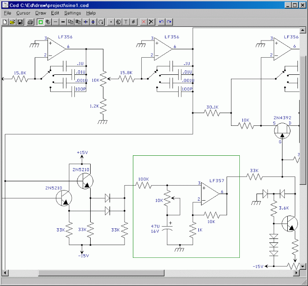This screenshot has height=286, width=308.
Task: Click the vertical scrollbar down arrow
Action: [x=303, y=266]
